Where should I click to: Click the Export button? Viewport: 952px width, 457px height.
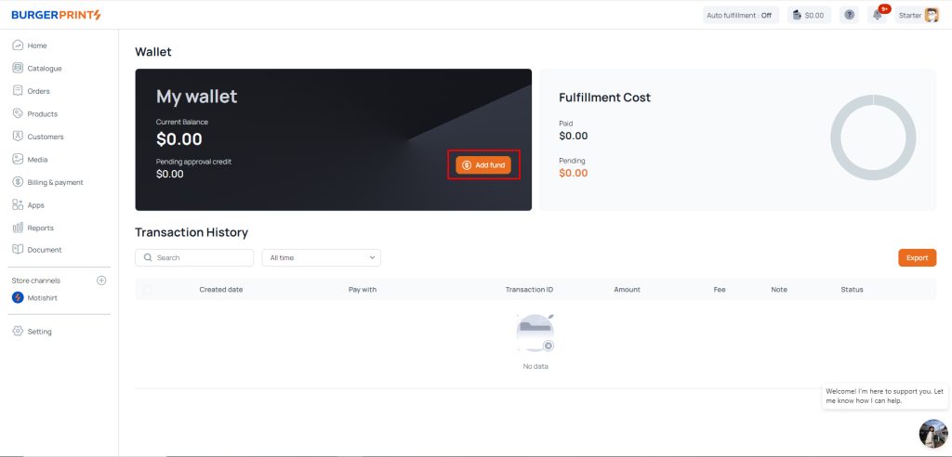[x=917, y=257]
